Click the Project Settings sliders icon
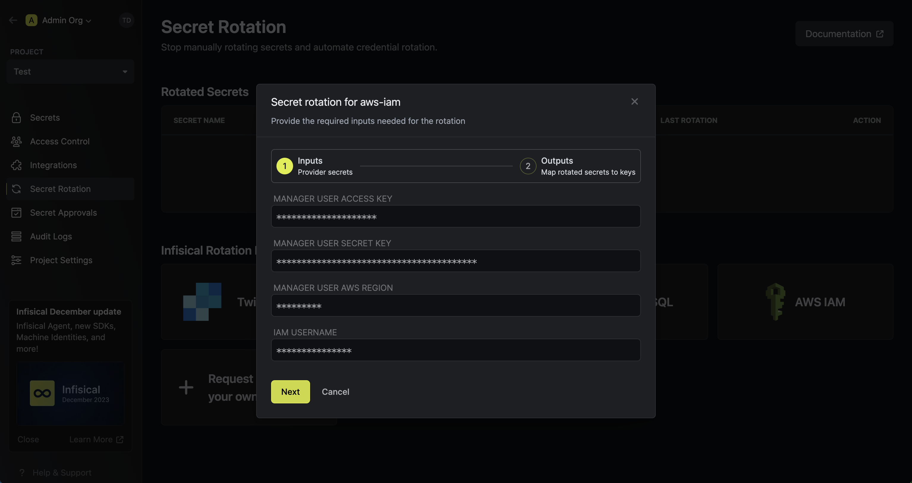 (x=16, y=260)
